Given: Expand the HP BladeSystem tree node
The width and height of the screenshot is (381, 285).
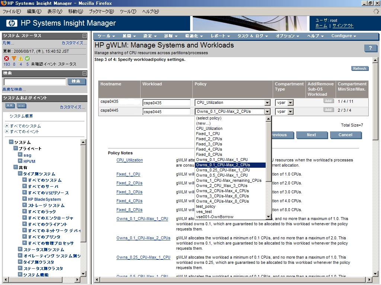Looking at the screenshot, I should click(25, 199).
